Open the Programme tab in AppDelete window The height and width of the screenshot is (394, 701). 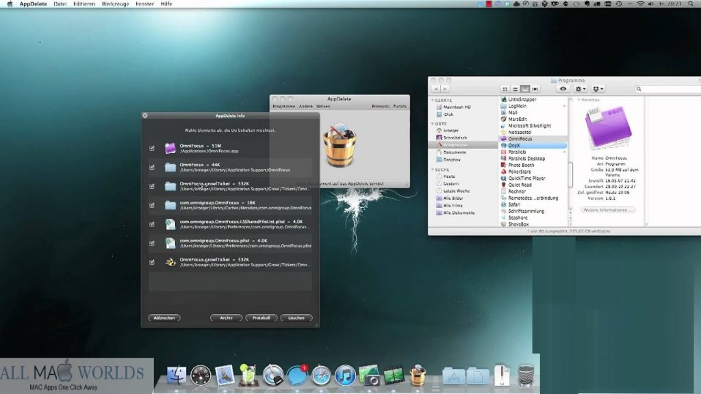283,106
